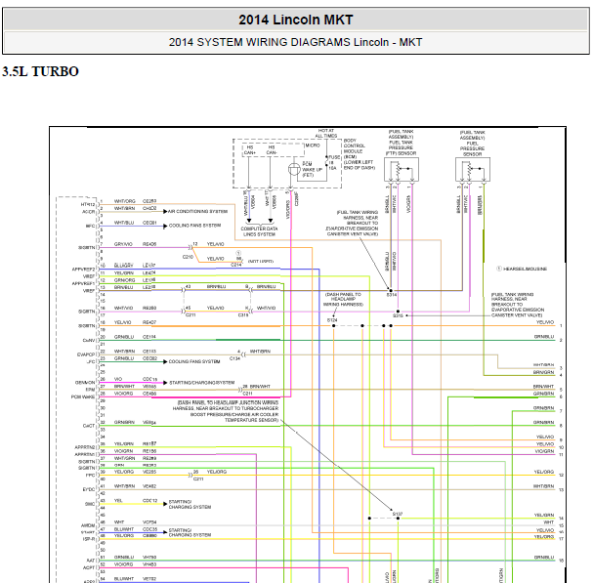Click the "MFC" pin label
The width and height of the screenshot is (593, 583).
tap(90, 227)
